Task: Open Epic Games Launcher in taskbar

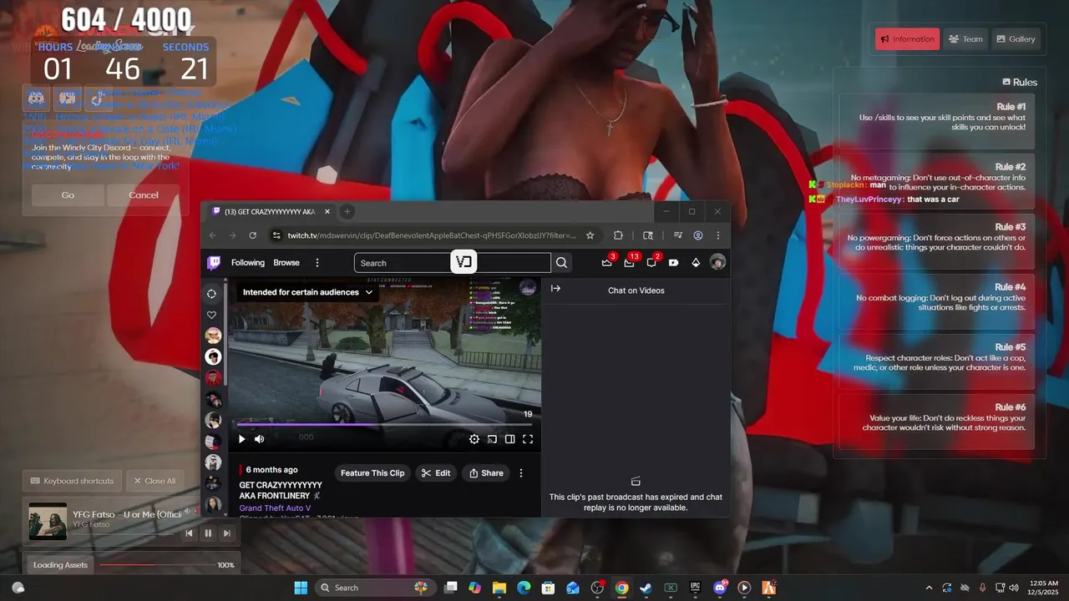Action: [695, 588]
